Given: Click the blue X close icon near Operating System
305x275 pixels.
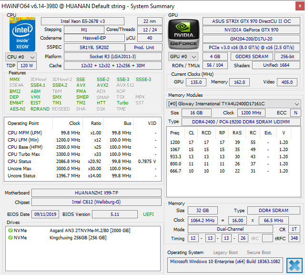Looking at the screenshot, I should pyautogui.click(x=295, y=265).
